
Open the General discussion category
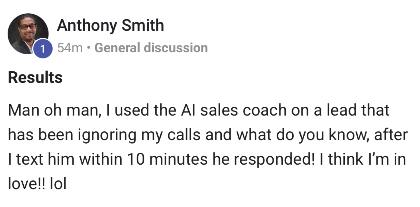point(151,48)
